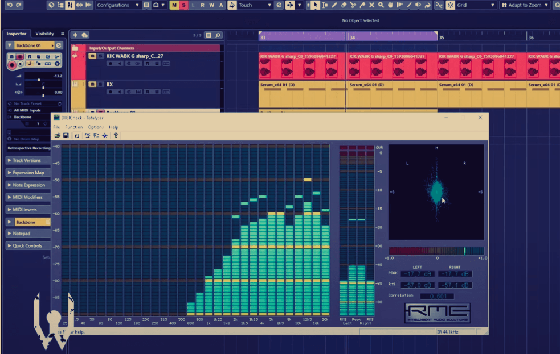Select the Play speaker tool
This screenshot has height=354, width=560.
418,5
